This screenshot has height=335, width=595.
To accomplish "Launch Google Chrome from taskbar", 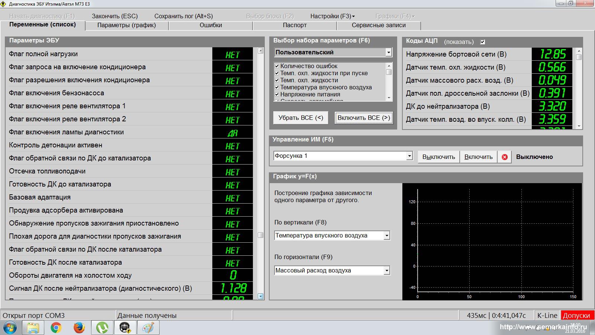I will [56, 328].
